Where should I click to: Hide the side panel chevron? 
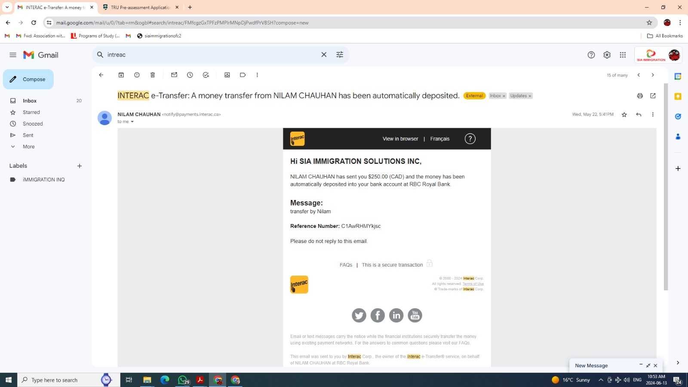click(x=678, y=363)
